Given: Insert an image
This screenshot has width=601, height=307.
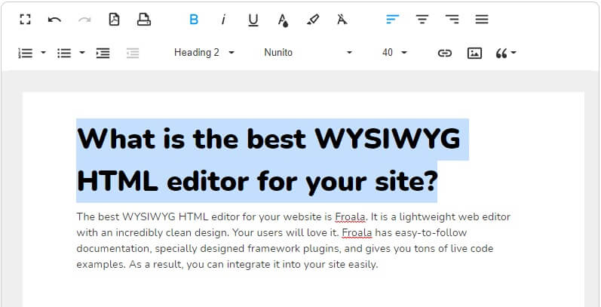Looking at the screenshot, I should pyautogui.click(x=474, y=53).
